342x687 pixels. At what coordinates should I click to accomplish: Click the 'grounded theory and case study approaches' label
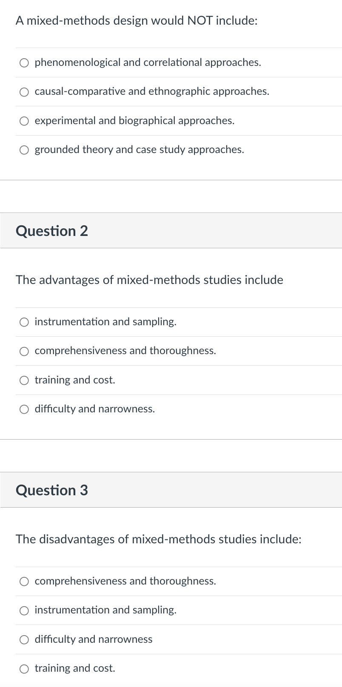pos(139,150)
